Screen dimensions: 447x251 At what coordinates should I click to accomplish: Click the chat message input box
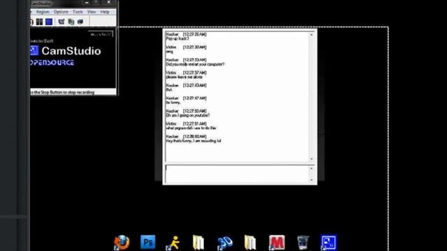[x=237, y=174]
